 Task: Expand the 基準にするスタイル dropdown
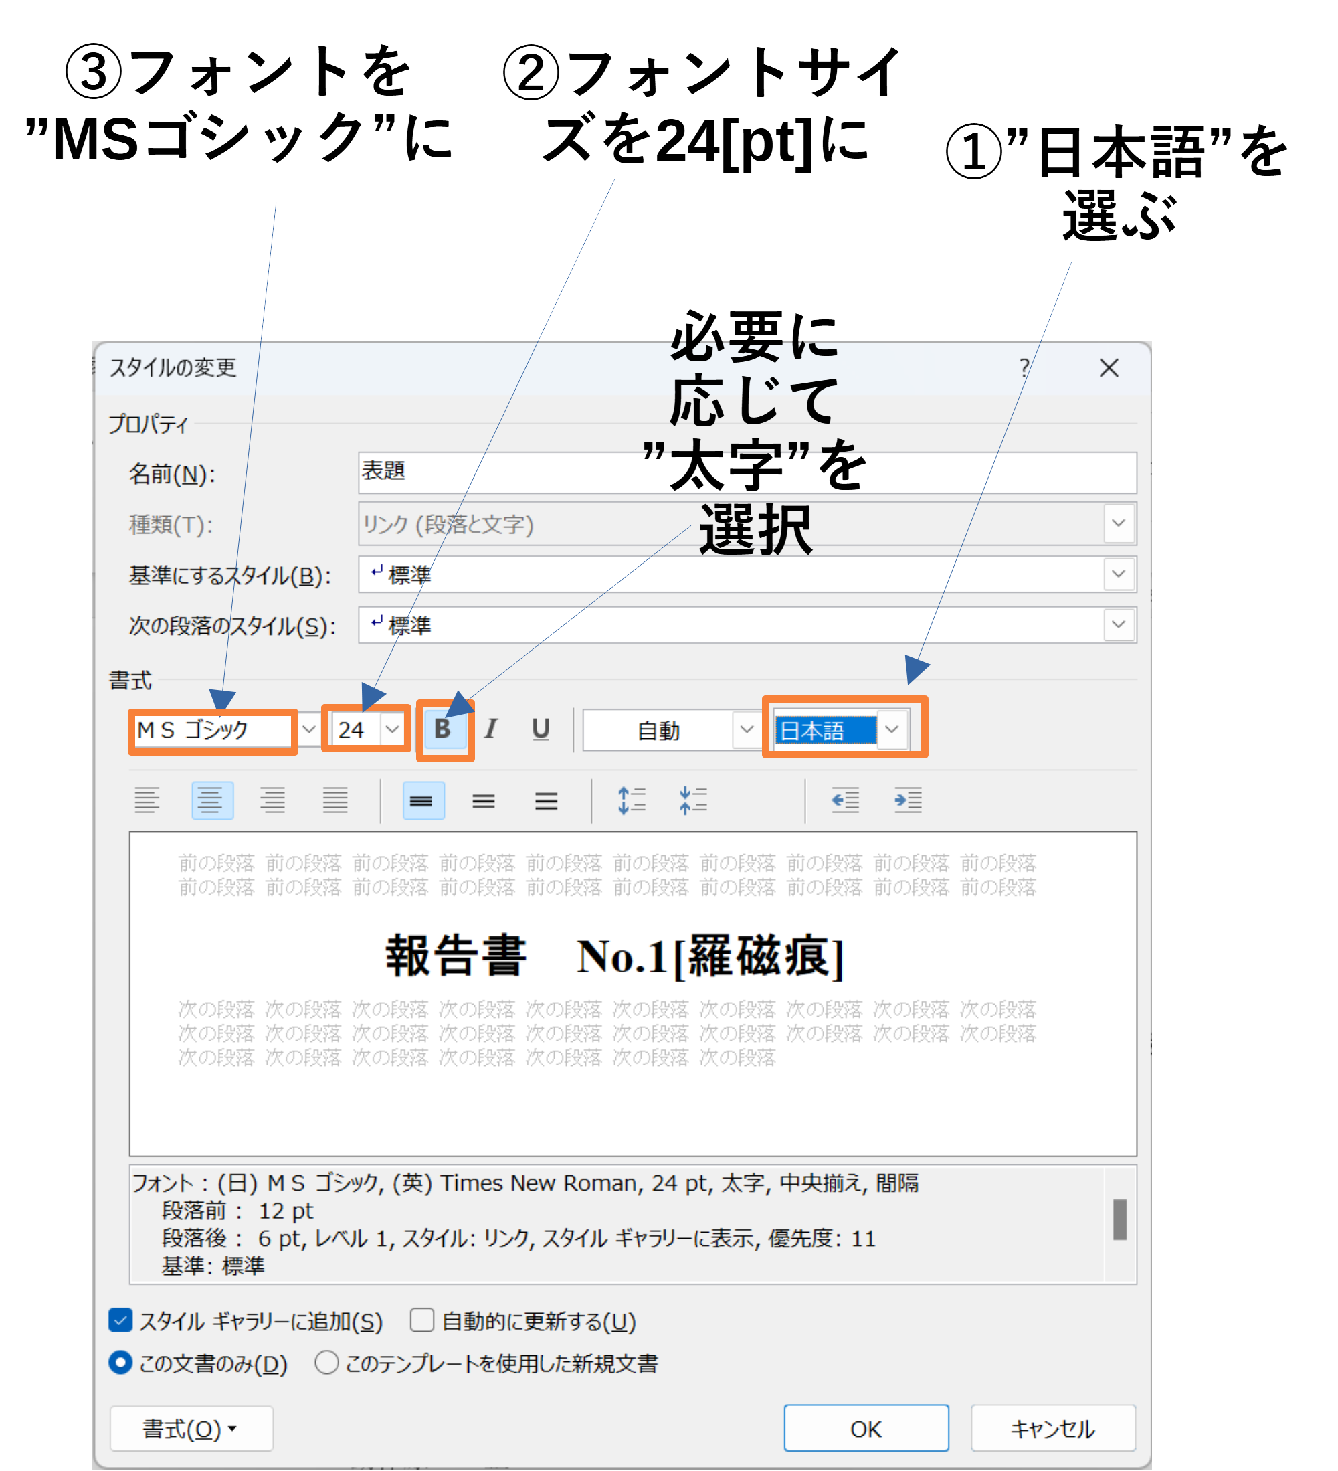(1120, 575)
